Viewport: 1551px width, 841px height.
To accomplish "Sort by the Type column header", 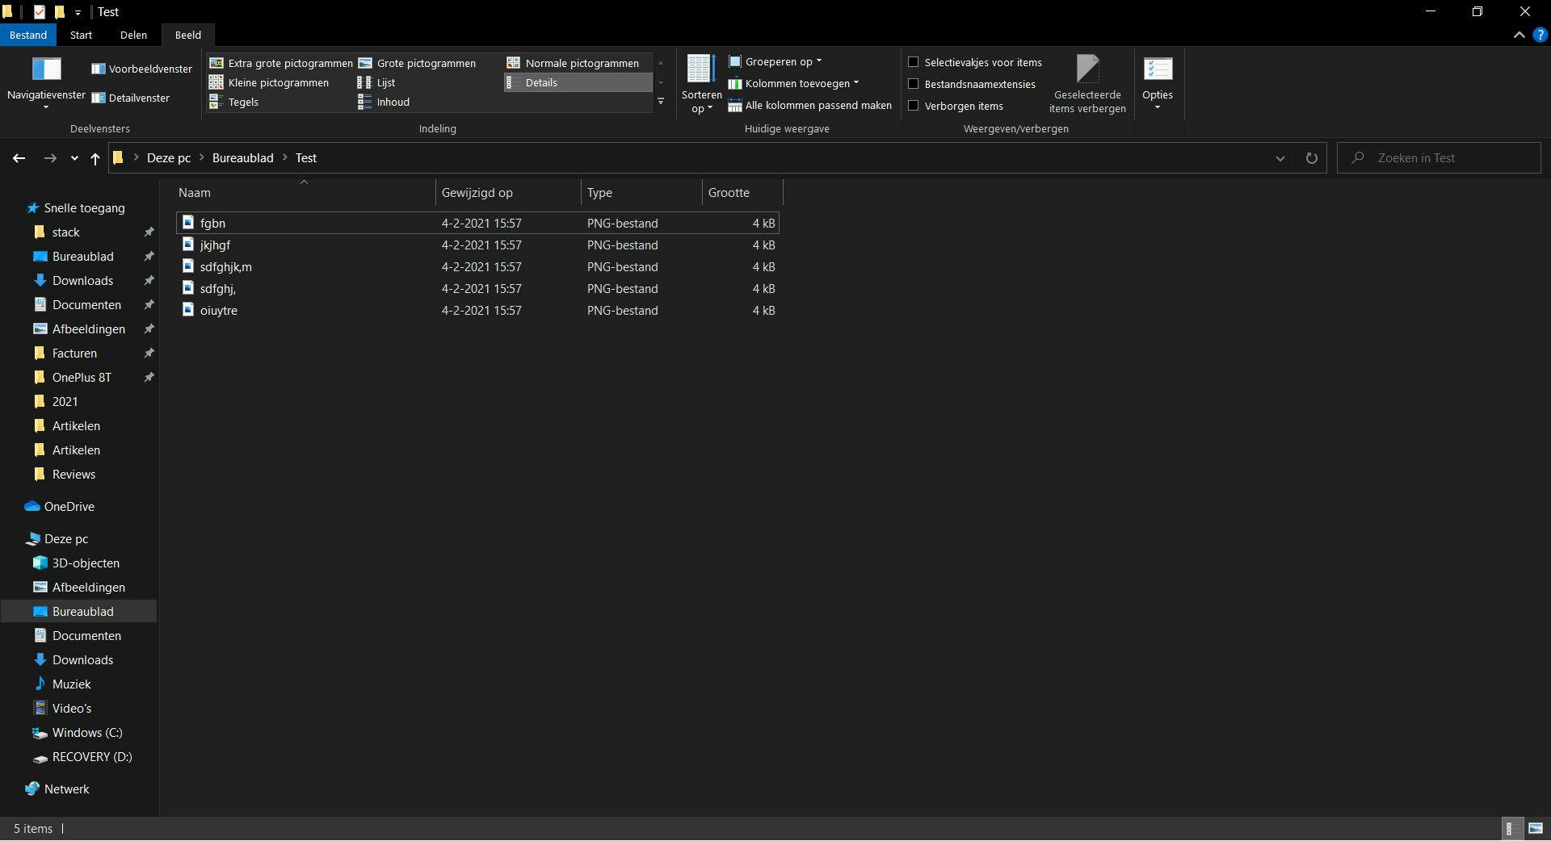I will click(641, 193).
